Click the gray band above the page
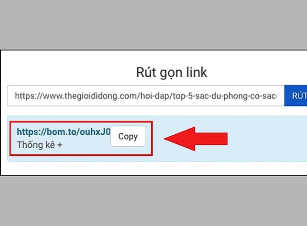Viewport: 307px width, 226px height. pos(153,24)
